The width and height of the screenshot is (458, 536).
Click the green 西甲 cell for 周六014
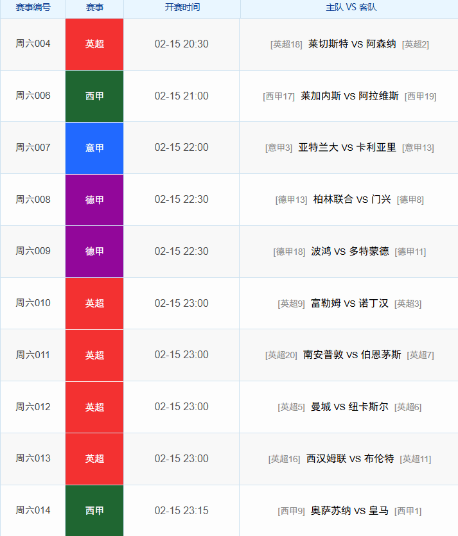click(94, 511)
